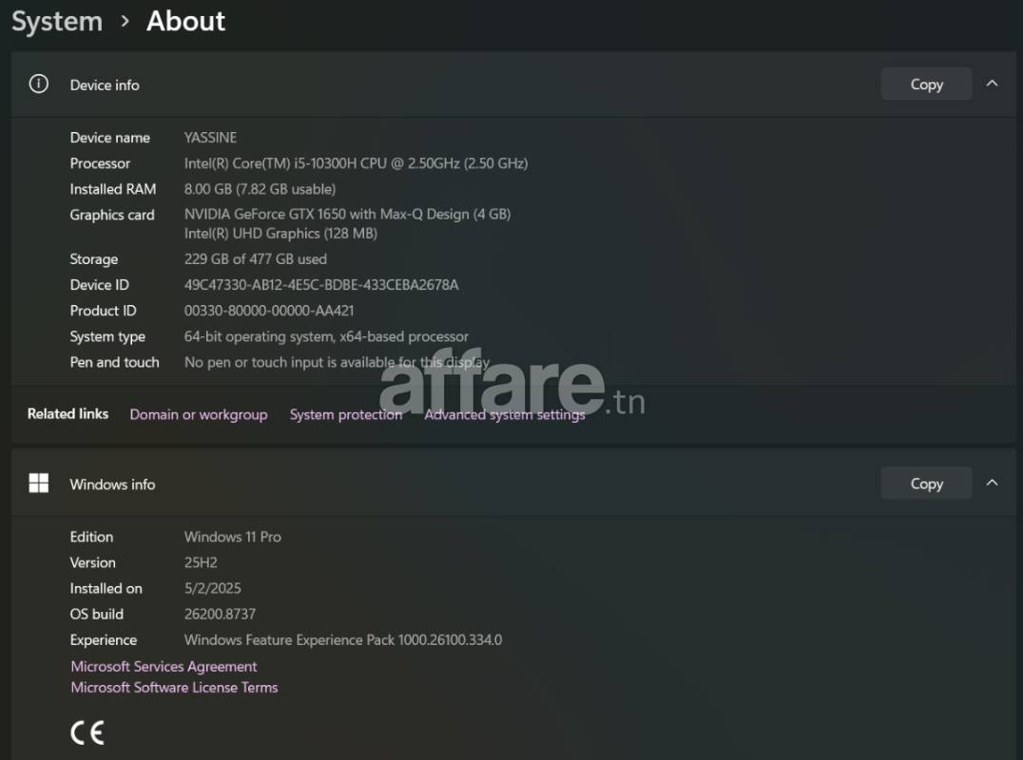The width and height of the screenshot is (1023, 760).
Task: Click the About breadcrumb heading
Action: point(186,21)
